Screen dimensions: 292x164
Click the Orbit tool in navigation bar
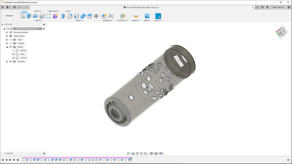[128, 153]
